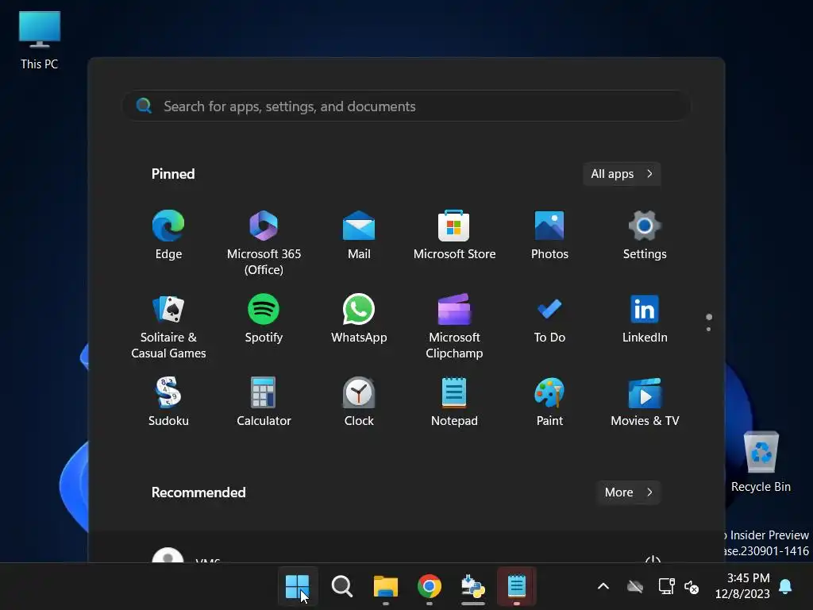Launch Calculator from pinned apps

point(264,401)
